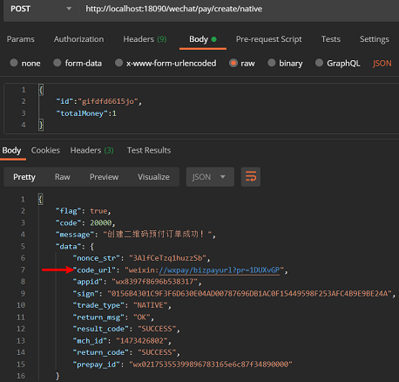
Task: Open the orange JSON body type selector
Action: click(382, 64)
